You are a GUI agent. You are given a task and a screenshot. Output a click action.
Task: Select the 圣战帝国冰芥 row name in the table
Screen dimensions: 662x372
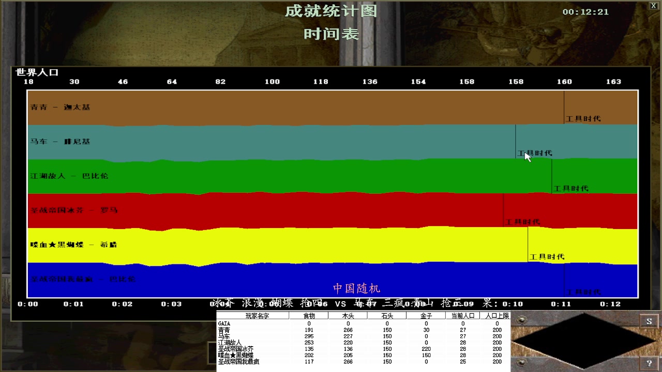[x=236, y=349]
